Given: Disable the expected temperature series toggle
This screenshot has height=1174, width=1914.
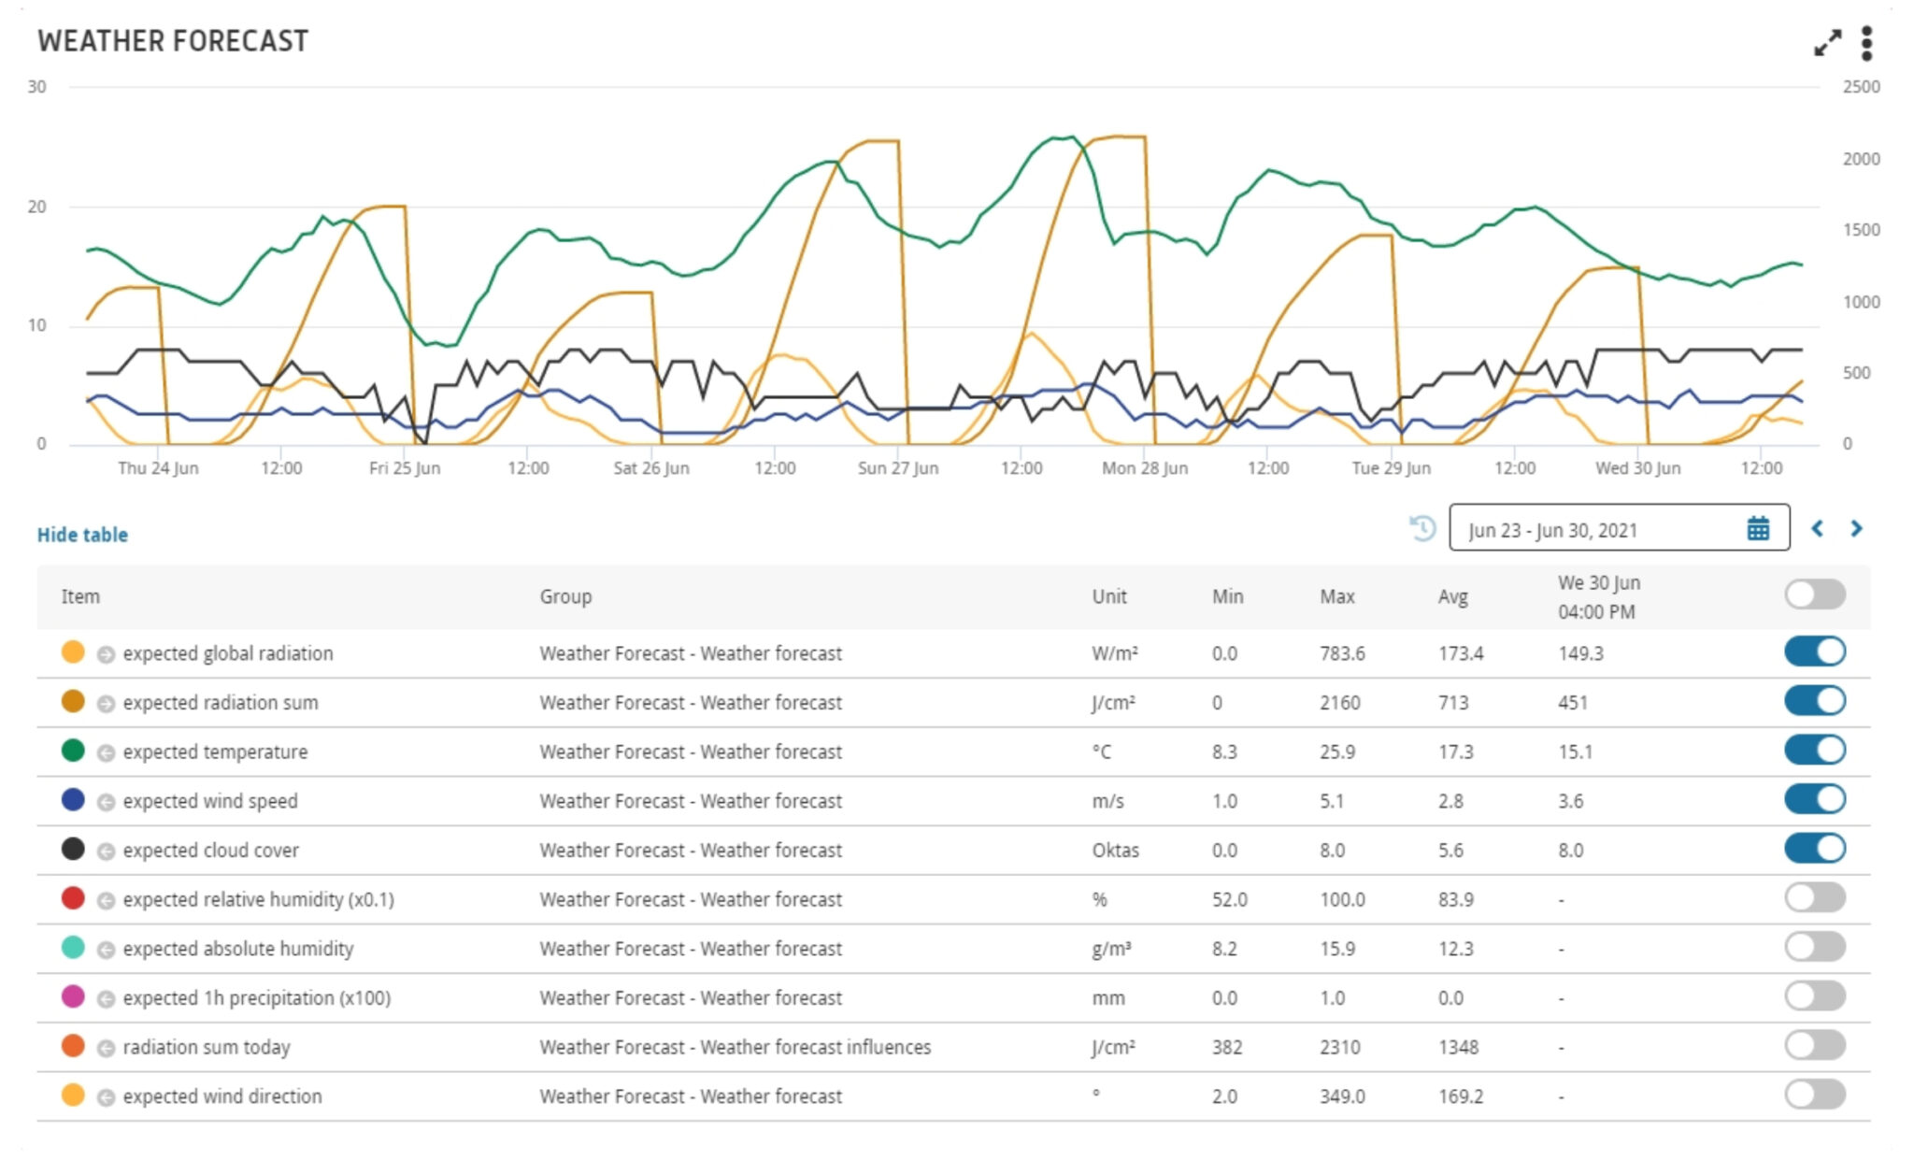Looking at the screenshot, I should pyautogui.click(x=1815, y=750).
